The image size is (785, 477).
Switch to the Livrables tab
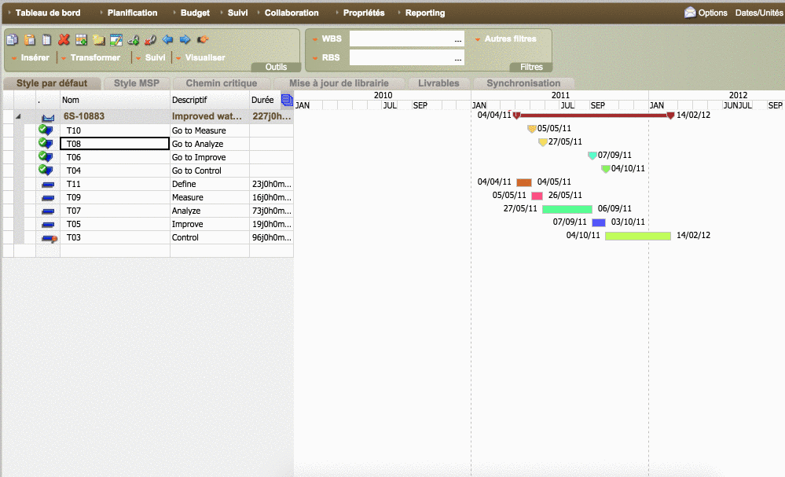(438, 83)
